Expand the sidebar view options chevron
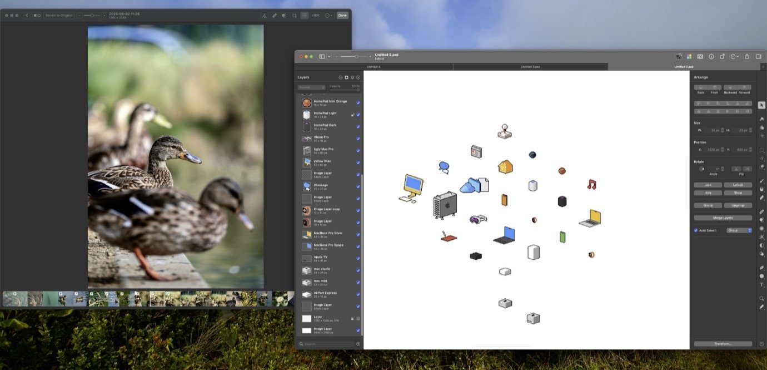Viewport: 767px width, 370px height. point(329,56)
